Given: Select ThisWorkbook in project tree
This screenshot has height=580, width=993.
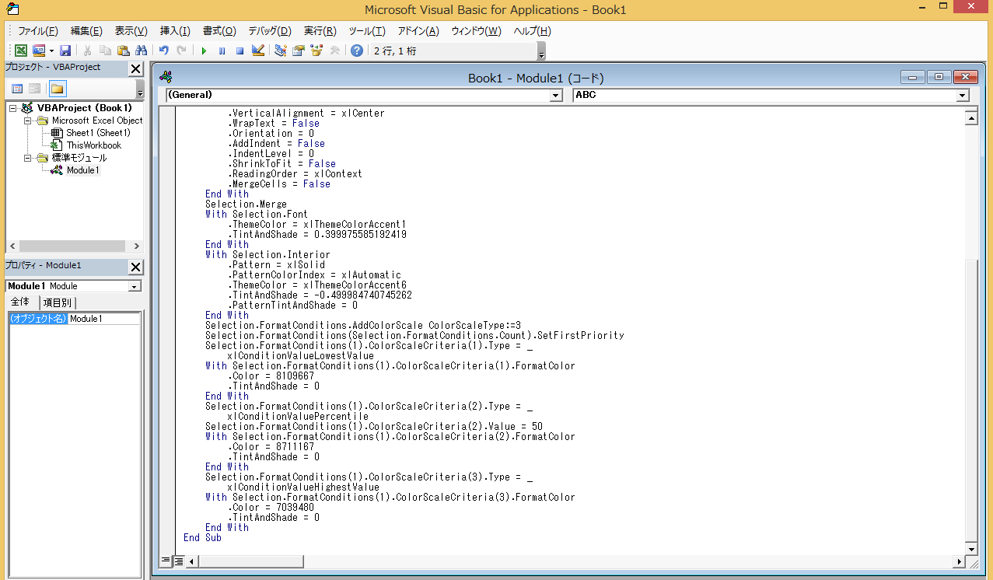Looking at the screenshot, I should pos(94,145).
